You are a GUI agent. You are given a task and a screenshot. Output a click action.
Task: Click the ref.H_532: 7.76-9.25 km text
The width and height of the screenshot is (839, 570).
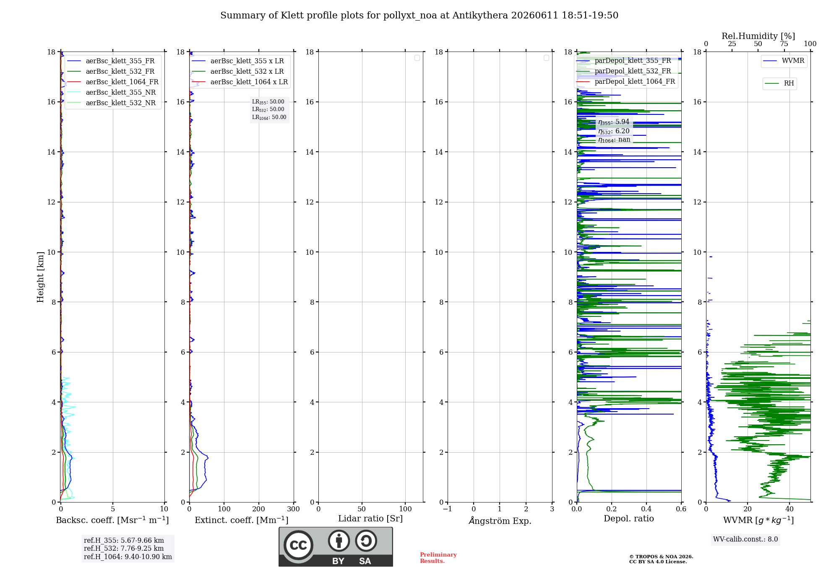coord(124,549)
